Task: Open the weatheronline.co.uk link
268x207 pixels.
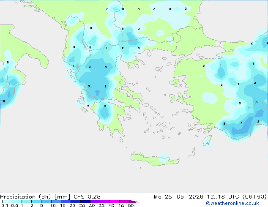Action: click(232, 203)
